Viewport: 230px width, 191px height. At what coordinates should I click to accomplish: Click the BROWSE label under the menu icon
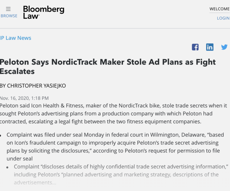coord(9,16)
